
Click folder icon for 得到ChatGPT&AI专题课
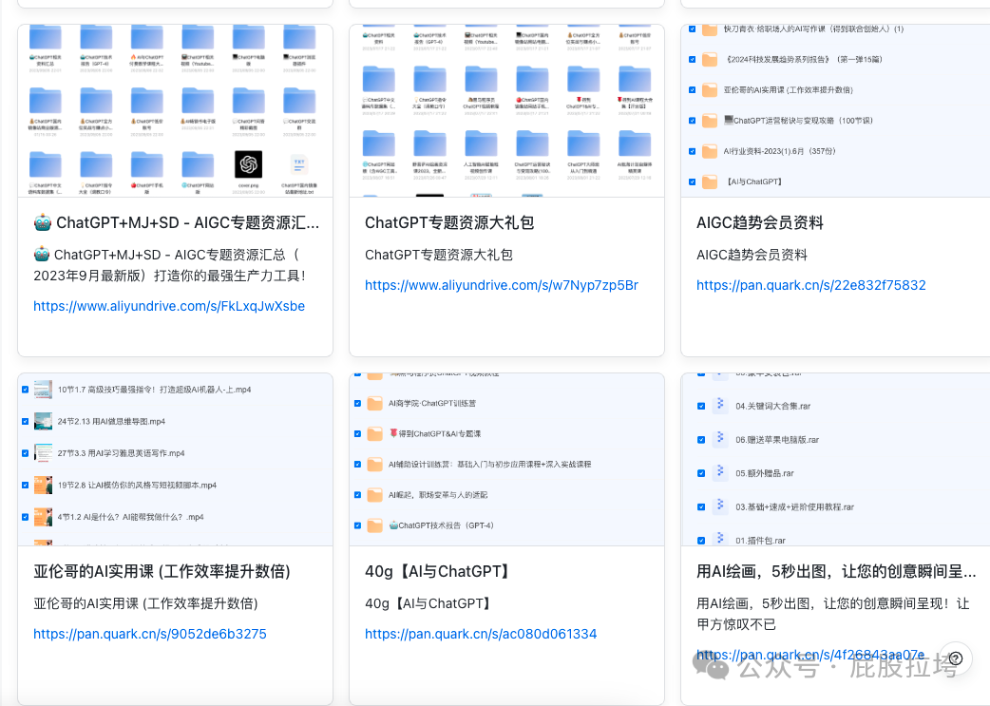click(375, 434)
